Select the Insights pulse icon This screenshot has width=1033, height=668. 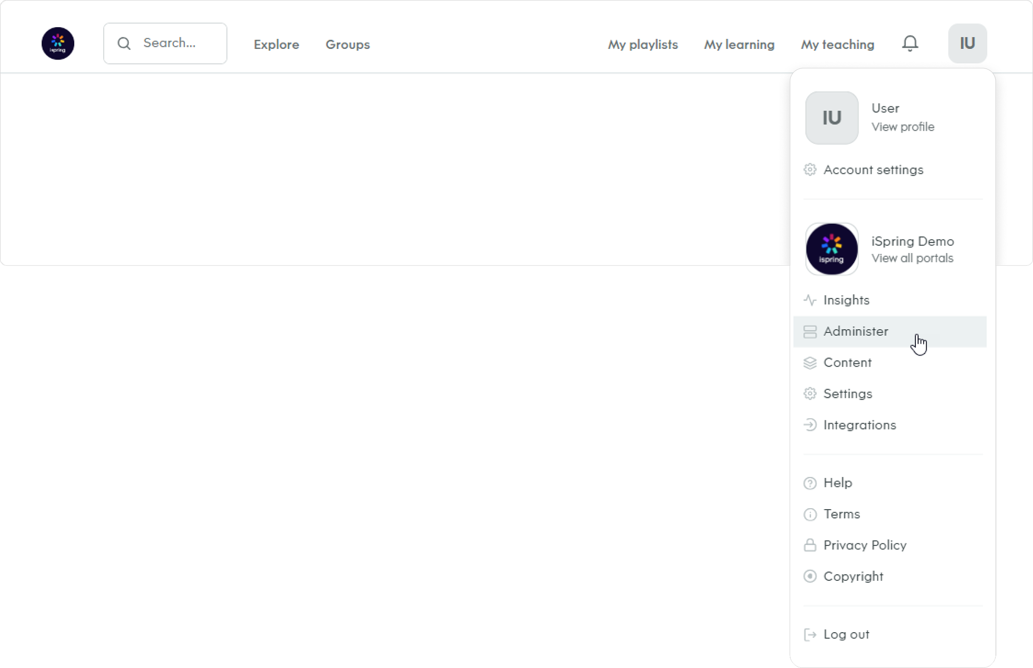coord(810,300)
